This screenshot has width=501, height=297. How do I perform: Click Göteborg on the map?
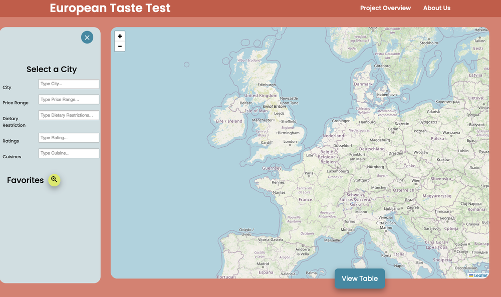click(x=382, y=66)
